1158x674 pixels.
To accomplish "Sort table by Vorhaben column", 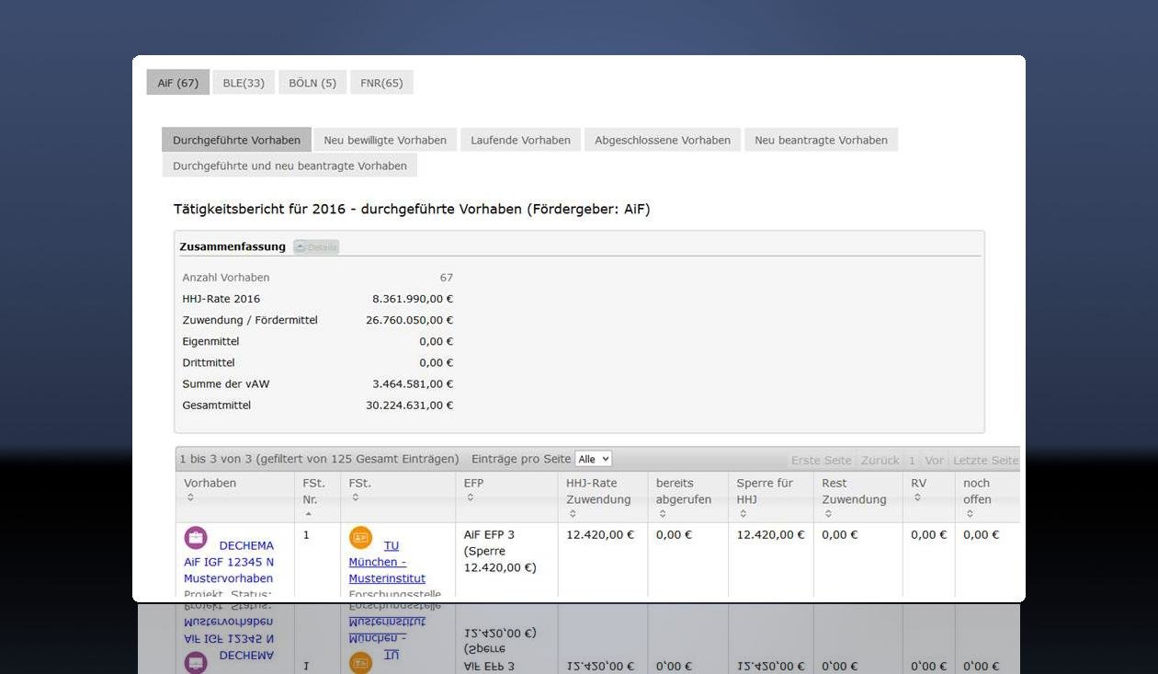I will point(190,497).
